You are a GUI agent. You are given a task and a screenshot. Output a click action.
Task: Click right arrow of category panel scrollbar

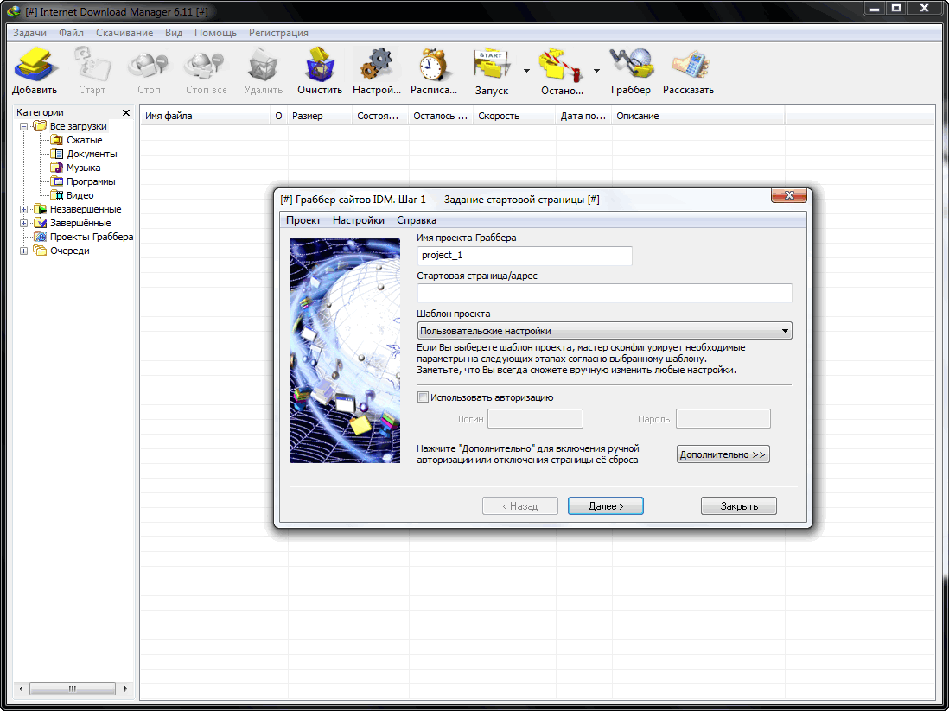point(125,689)
